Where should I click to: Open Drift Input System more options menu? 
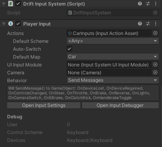point(156,4)
